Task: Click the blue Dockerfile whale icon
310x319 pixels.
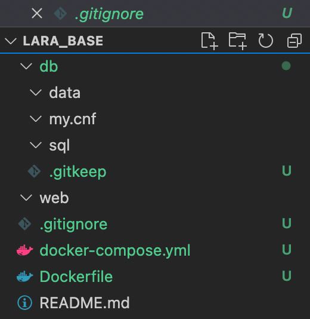Action: (25, 276)
